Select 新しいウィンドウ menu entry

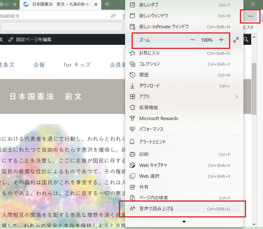(x=184, y=16)
